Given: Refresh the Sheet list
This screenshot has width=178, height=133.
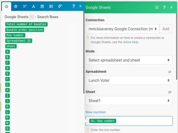Looking at the screenshot, I should [x=170, y=92].
